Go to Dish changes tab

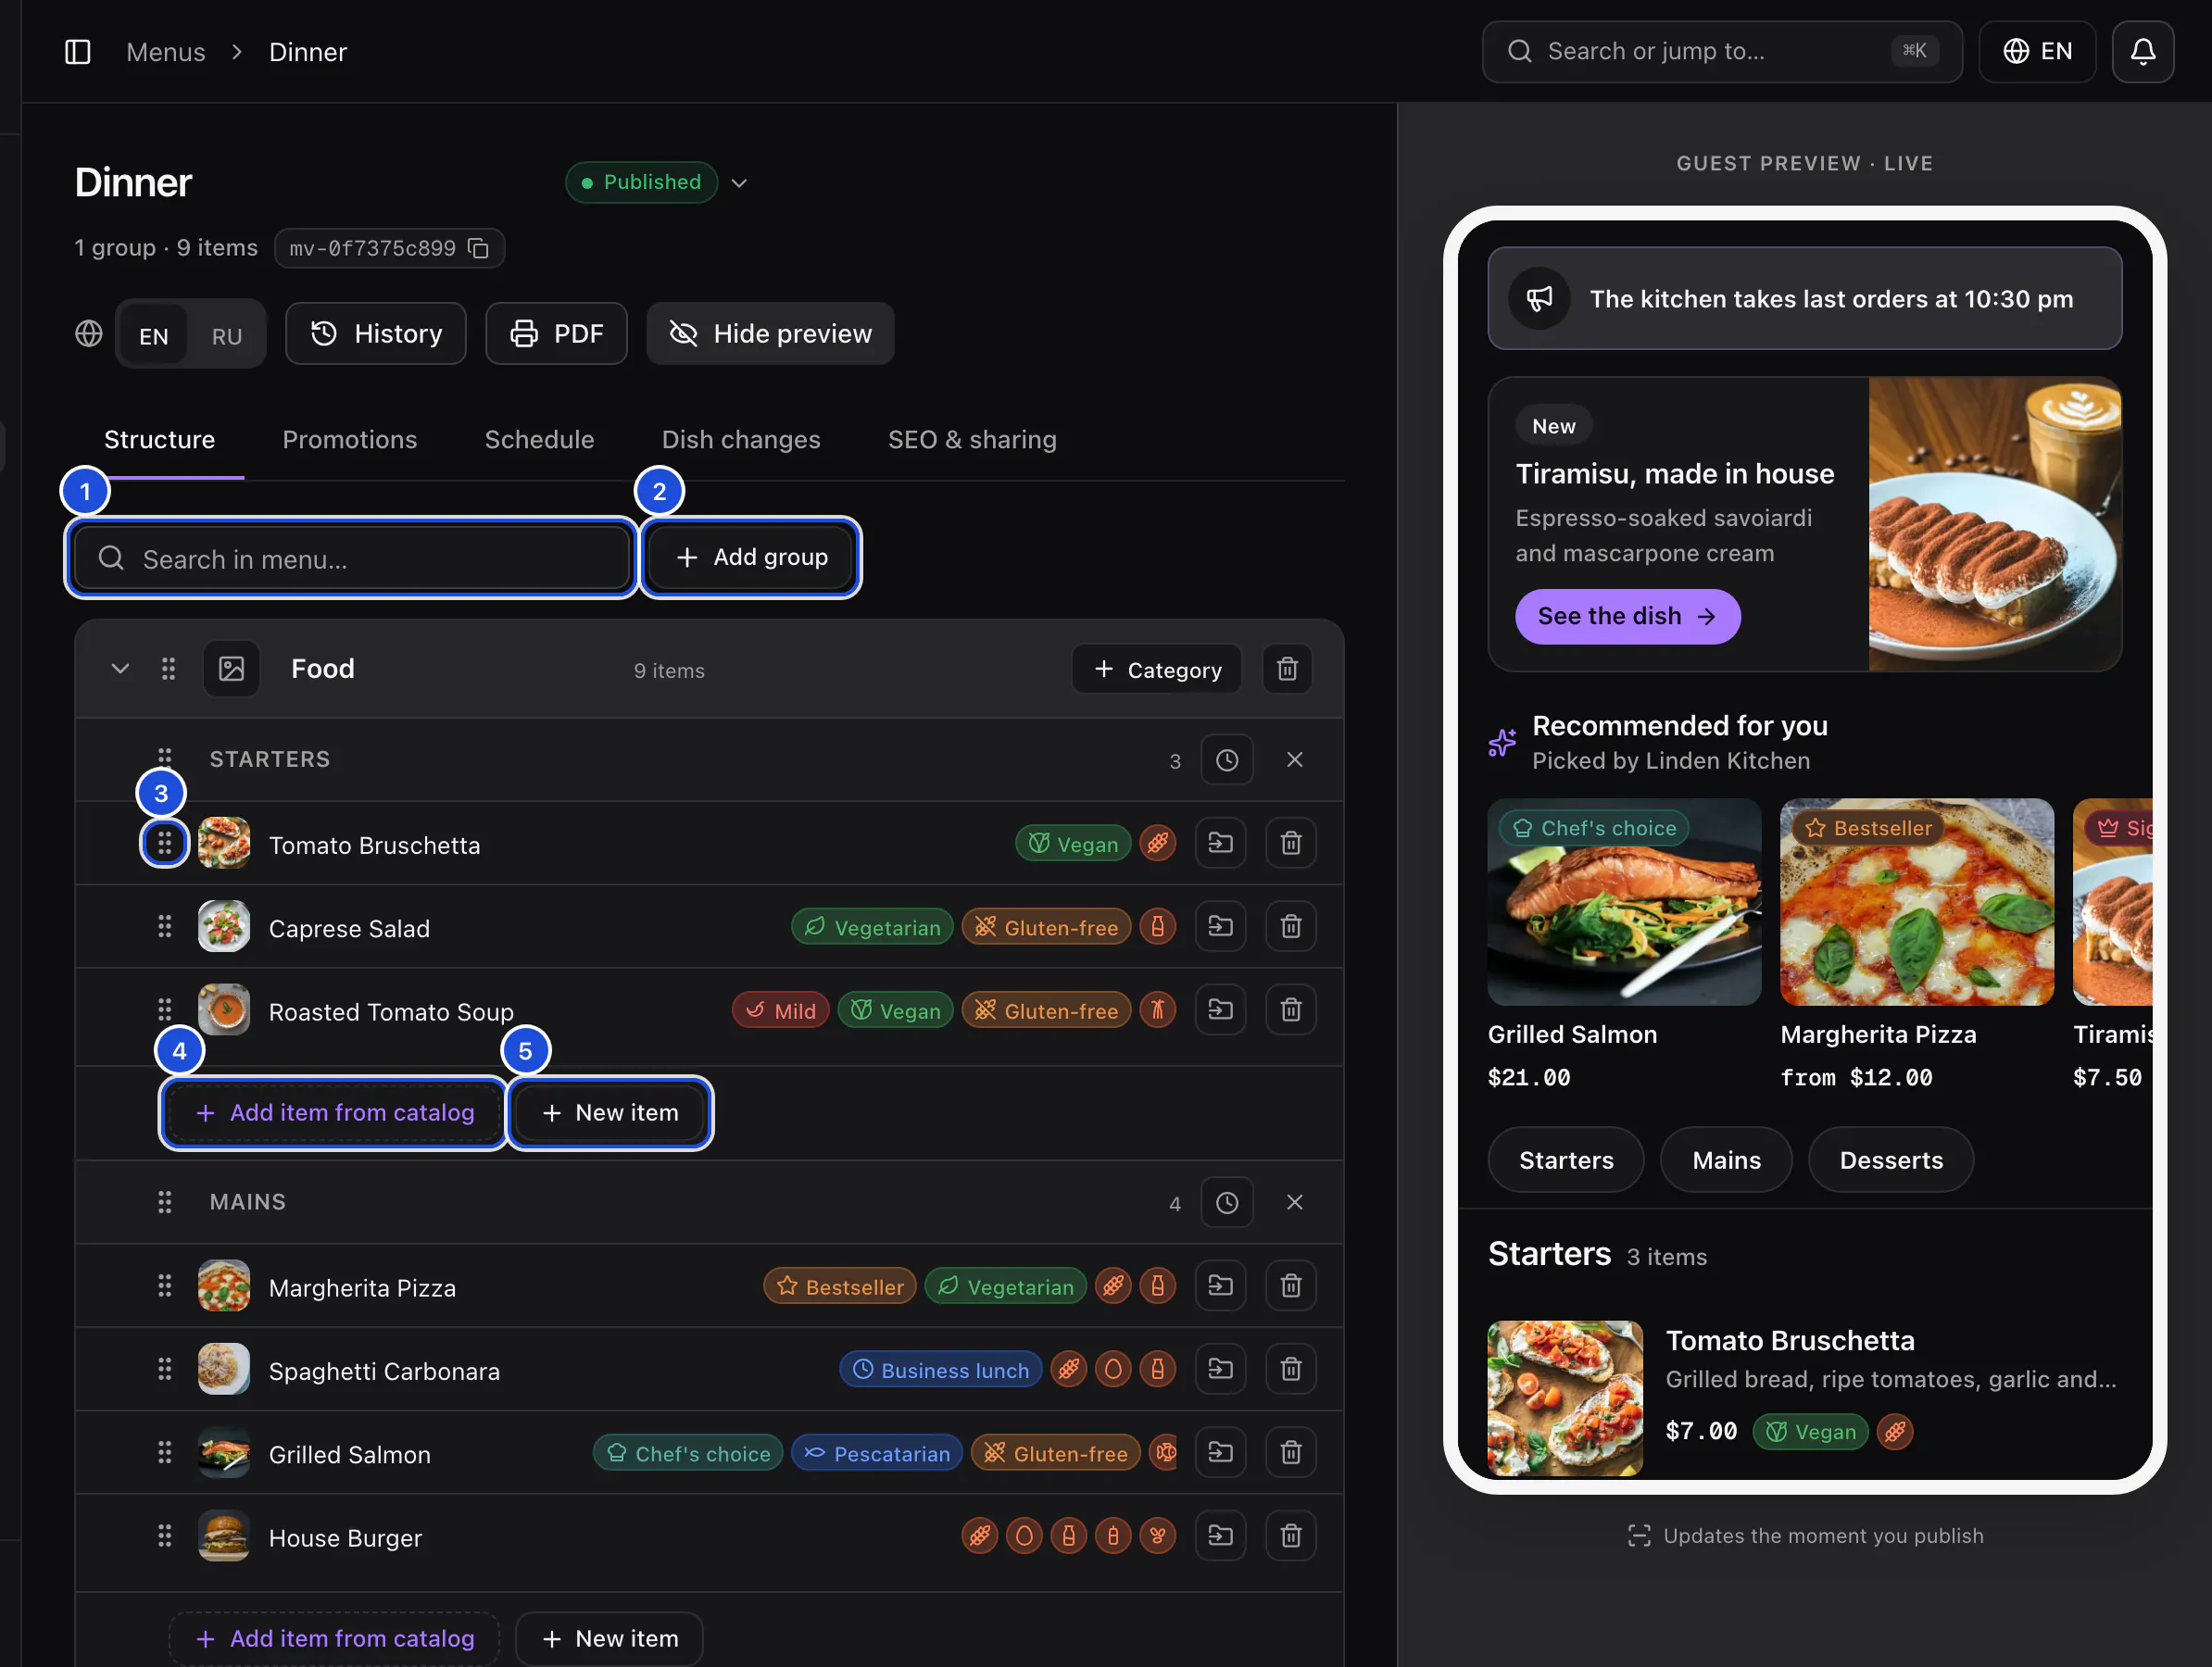point(741,440)
